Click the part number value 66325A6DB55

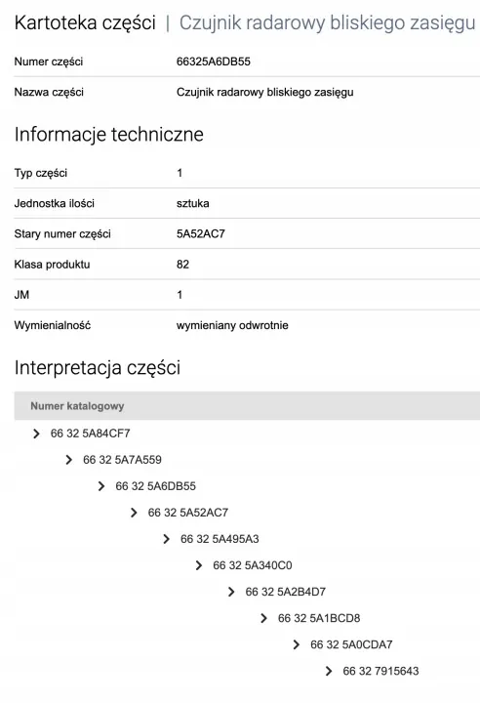coord(214,62)
